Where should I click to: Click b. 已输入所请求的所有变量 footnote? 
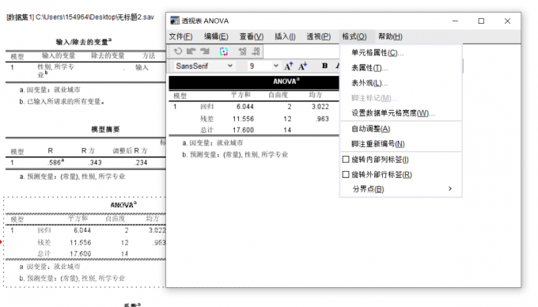(62, 101)
